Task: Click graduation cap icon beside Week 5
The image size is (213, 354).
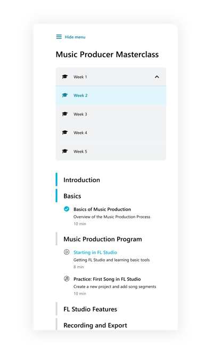Action: coord(65,151)
